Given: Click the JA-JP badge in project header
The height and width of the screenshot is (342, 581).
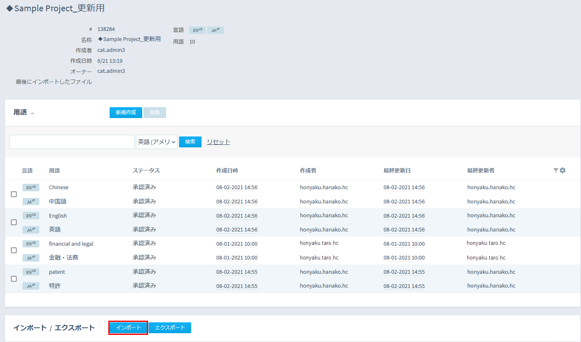Looking at the screenshot, I should [x=215, y=30].
